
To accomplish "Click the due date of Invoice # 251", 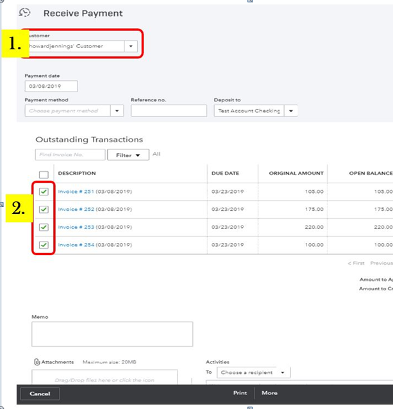I will (228, 192).
